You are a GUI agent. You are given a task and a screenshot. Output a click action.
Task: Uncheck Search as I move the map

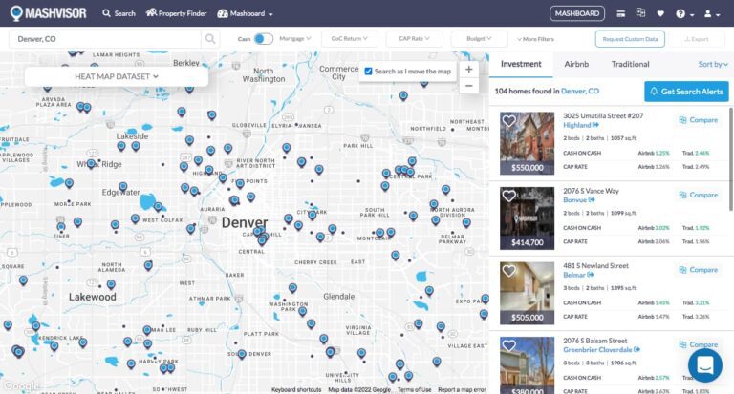pos(369,71)
